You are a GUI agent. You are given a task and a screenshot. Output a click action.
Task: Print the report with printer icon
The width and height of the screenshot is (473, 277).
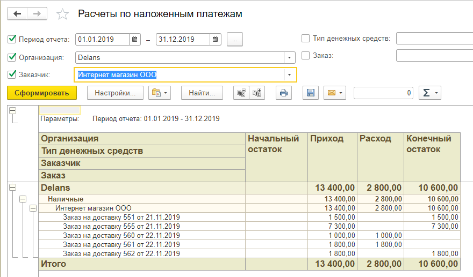284,93
